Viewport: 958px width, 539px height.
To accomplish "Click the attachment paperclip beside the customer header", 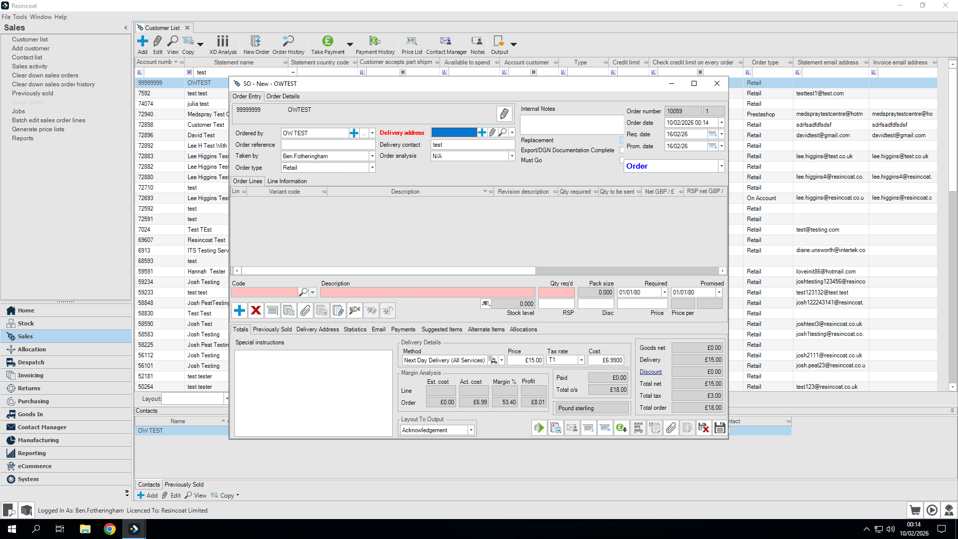I will click(504, 114).
